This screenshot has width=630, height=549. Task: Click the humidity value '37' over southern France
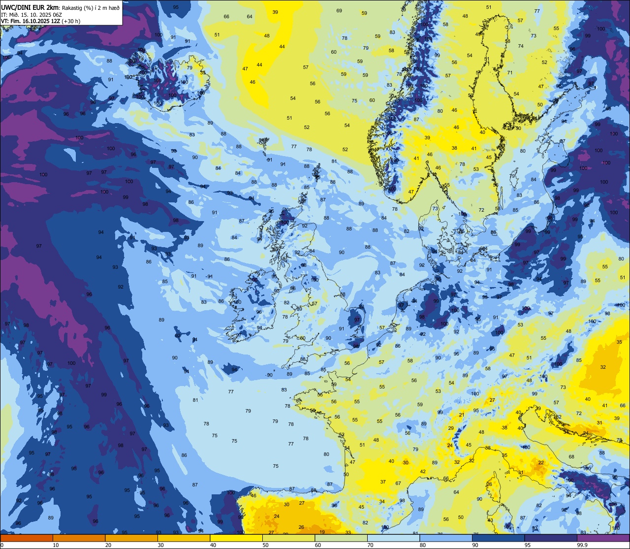coord(383,482)
